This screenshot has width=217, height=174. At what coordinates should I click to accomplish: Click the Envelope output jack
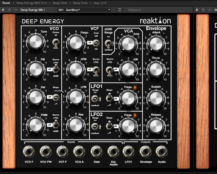coord(146,151)
